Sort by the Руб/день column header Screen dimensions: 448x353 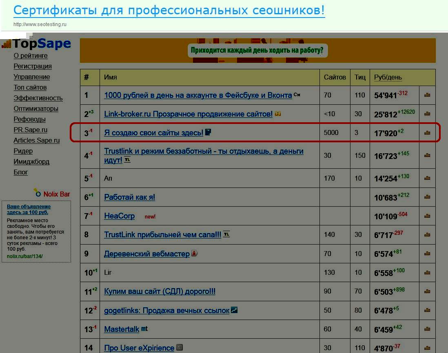point(388,77)
